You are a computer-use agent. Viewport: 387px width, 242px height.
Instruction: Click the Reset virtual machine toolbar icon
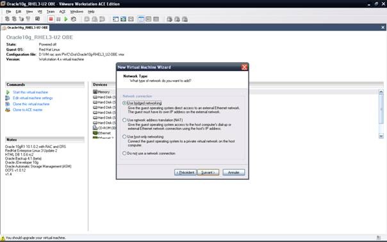click(74, 19)
